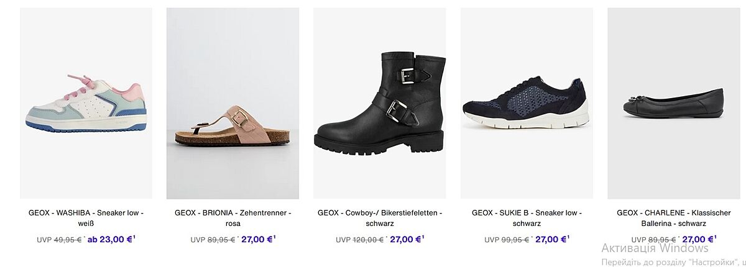
Task: Click the ab 23,00 € sale price
Action: [x=109, y=239]
